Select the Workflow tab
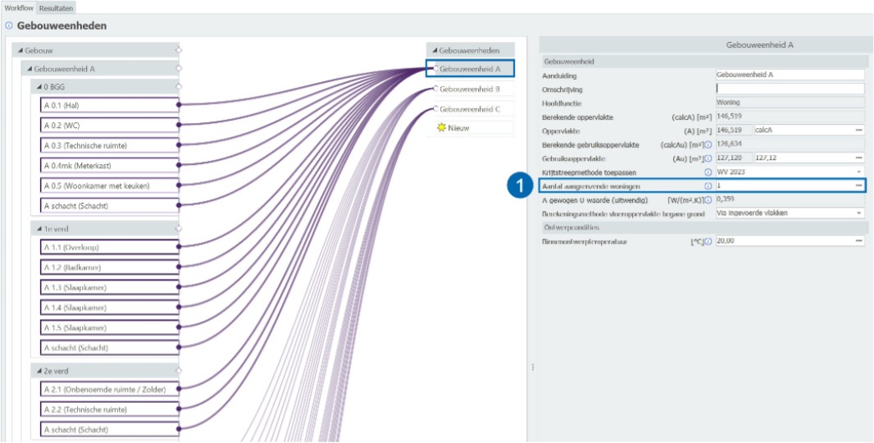This screenshot has height=443, width=874. click(18, 7)
